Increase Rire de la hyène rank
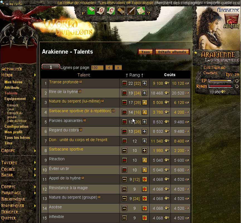Screen dimensions: 241x223 click(145, 93)
